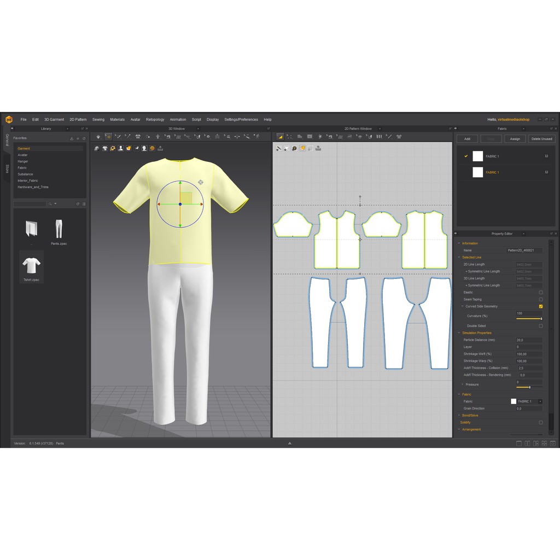Open the Retopology menu
This screenshot has width=560, height=560.
[x=155, y=120]
